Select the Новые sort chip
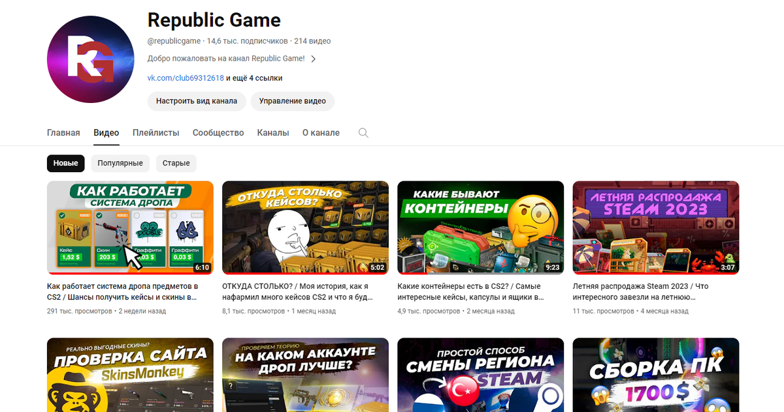Image resolution: width=784 pixels, height=412 pixels. pos(66,163)
